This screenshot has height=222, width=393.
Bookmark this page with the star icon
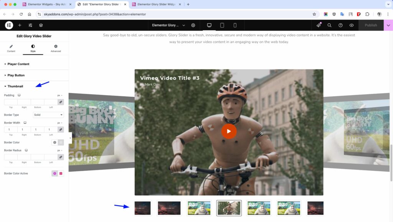click(x=314, y=14)
